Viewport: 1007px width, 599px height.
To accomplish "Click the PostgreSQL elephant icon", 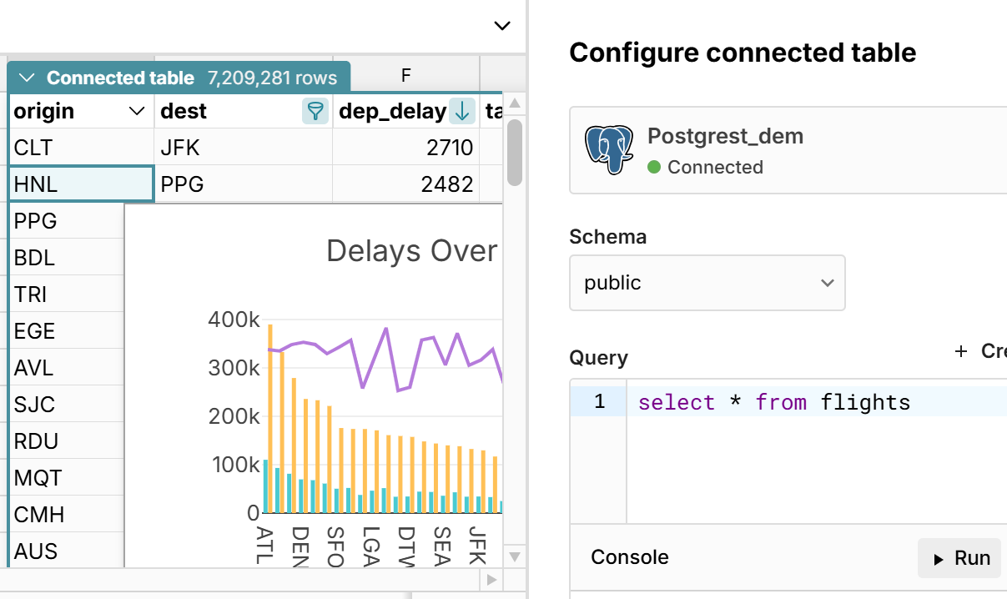I will 608,150.
